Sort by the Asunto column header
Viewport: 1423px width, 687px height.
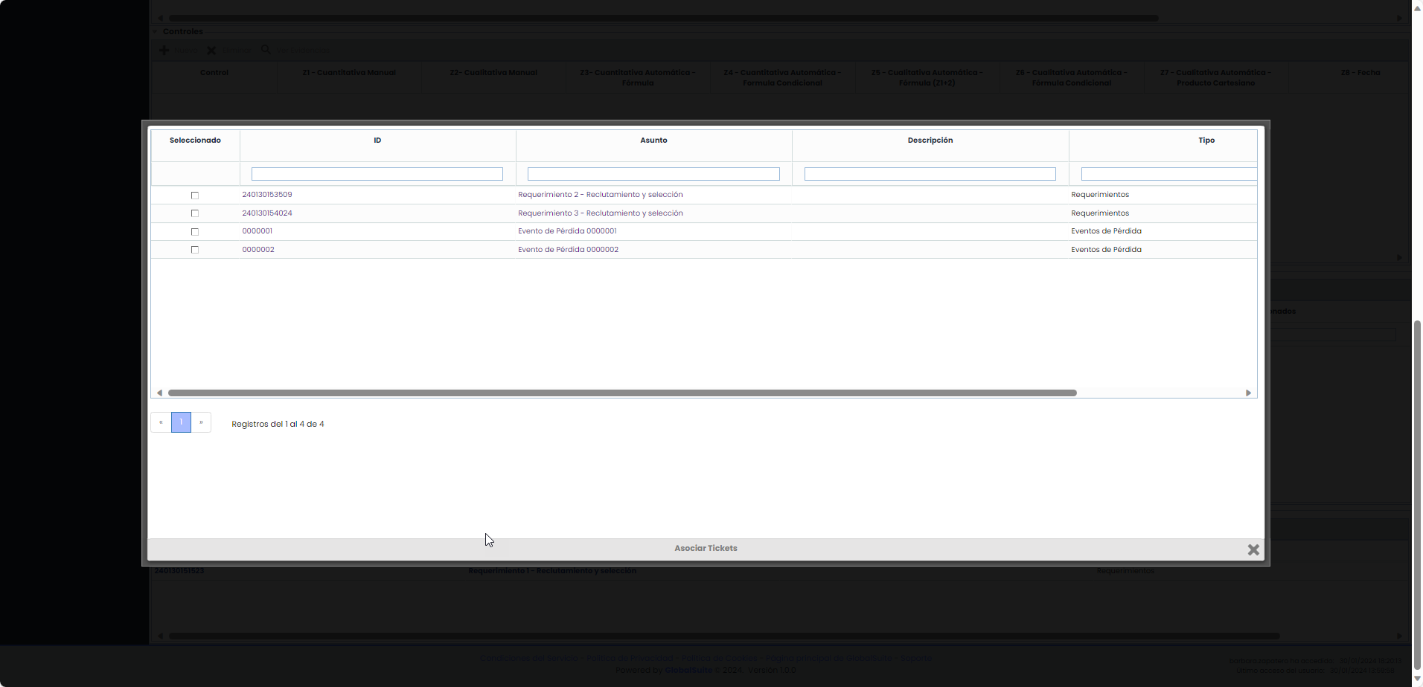[653, 141]
